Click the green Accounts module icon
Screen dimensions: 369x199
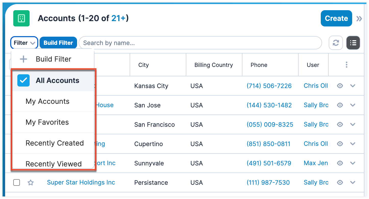[x=21, y=18]
